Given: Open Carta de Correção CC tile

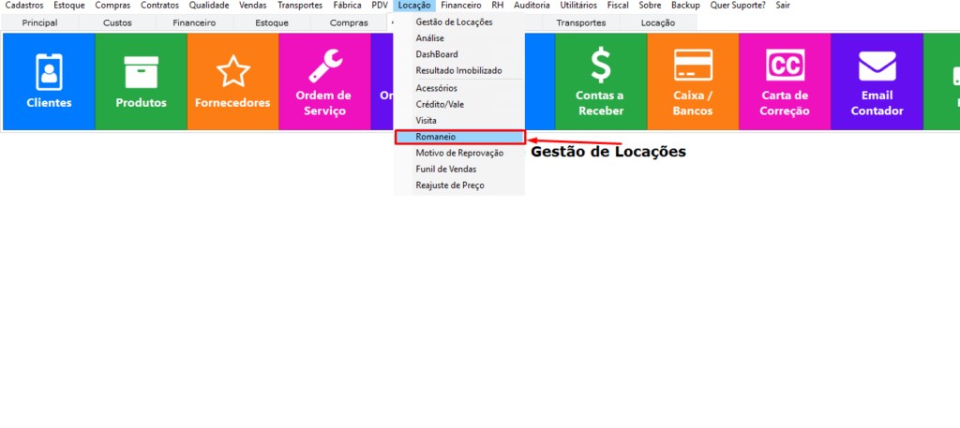Looking at the screenshot, I should (x=784, y=81).
